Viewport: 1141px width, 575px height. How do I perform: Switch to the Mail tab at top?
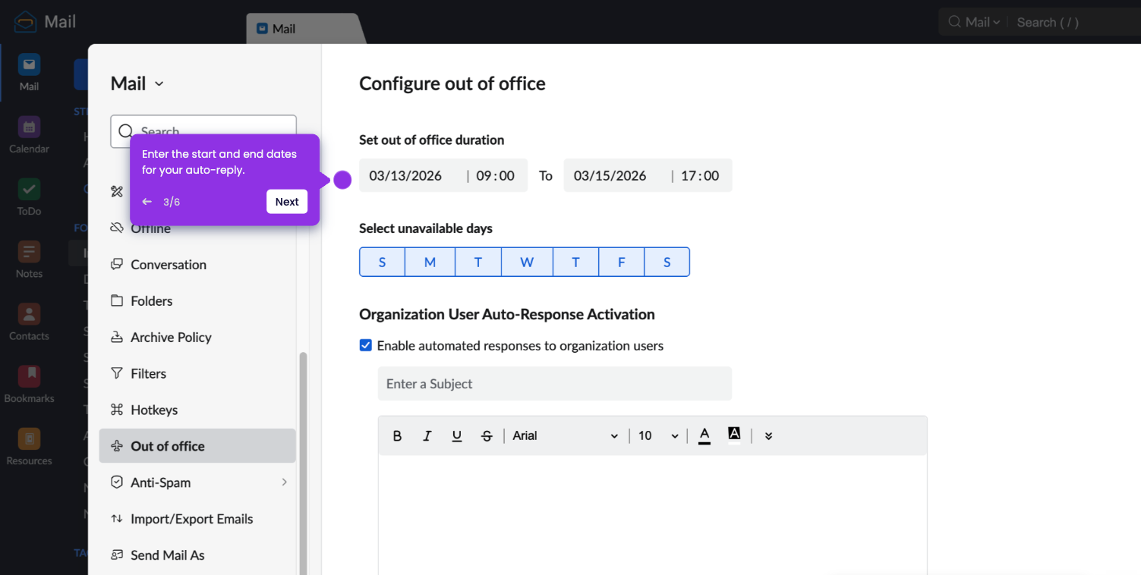[304, 29]
